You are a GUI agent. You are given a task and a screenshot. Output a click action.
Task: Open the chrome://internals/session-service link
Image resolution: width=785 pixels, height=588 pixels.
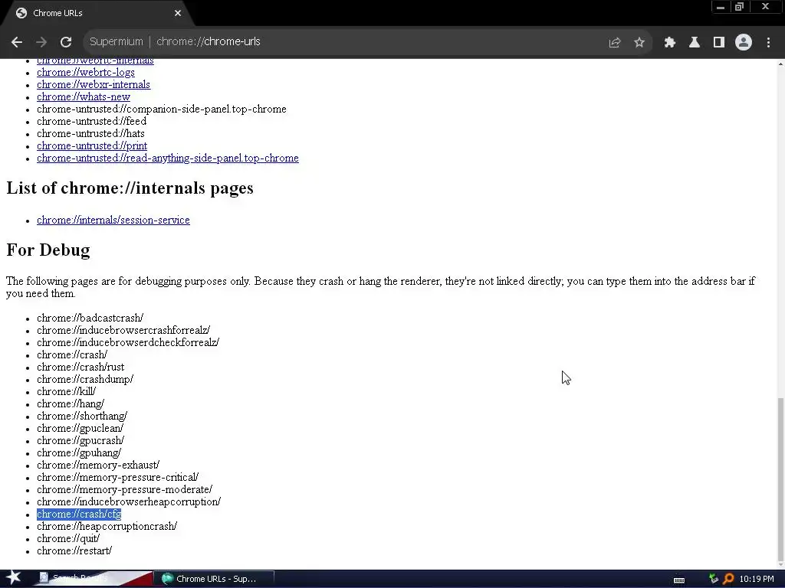coord(113,220)
